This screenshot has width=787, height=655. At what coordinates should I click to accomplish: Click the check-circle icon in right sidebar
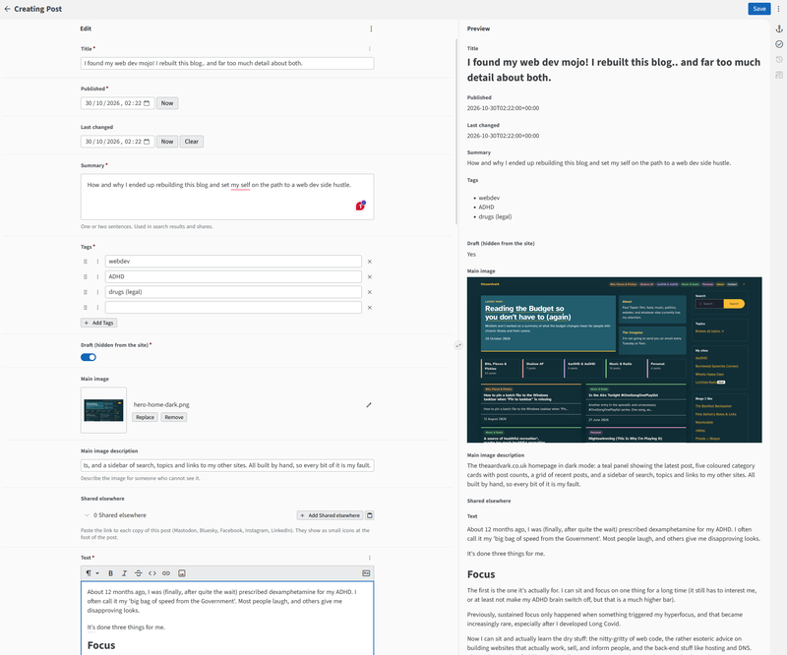coord(779,44)
